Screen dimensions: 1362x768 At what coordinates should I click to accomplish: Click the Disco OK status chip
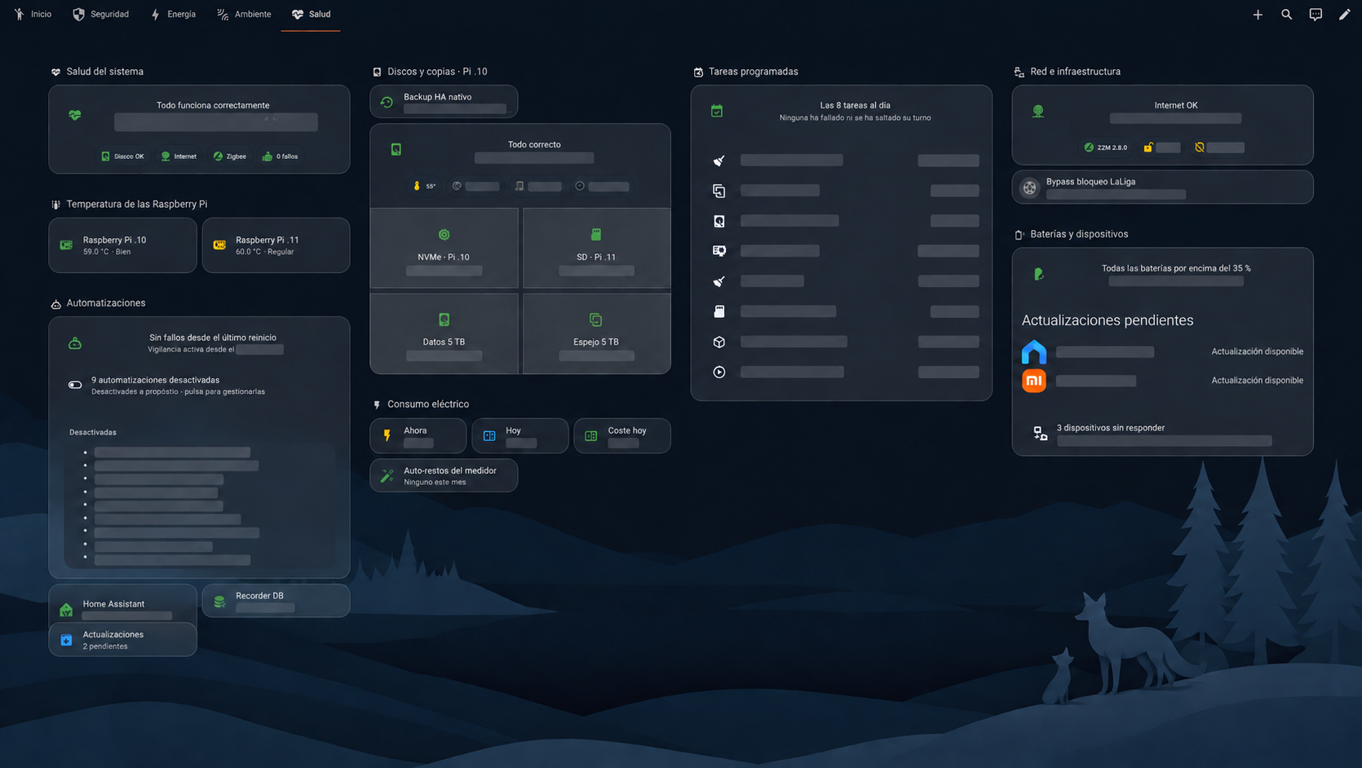tap(122, 156)
